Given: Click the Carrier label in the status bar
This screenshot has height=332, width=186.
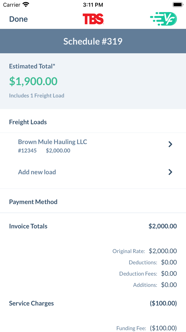Looking at the screenshot, I should pyautogui.click(x=10, y=4).
